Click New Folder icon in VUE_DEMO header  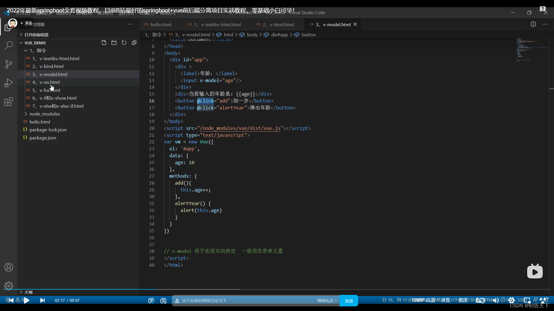114,43
